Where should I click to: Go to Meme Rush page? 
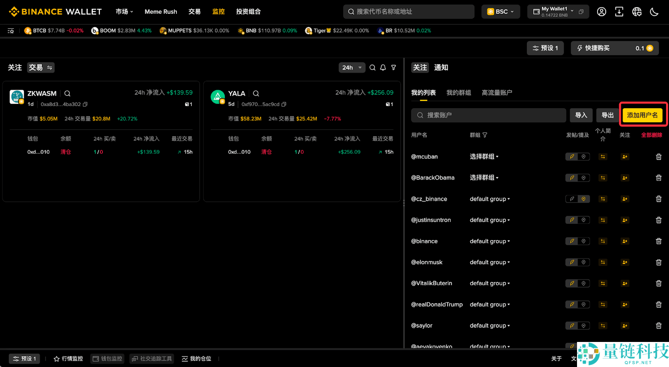coord(161,12)
